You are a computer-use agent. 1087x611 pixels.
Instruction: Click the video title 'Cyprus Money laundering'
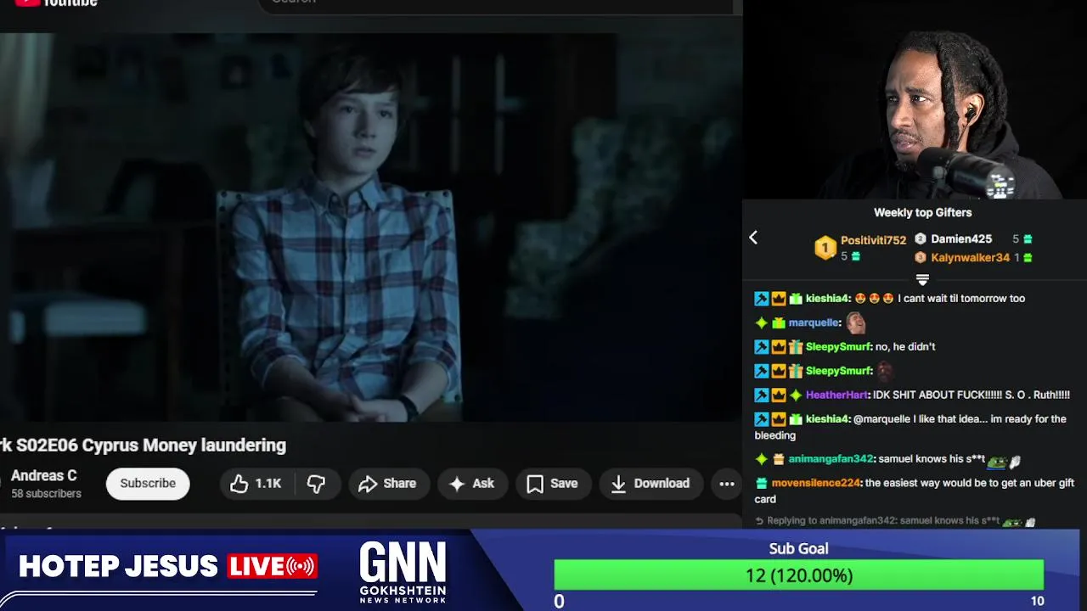click(x=143, y=446)
